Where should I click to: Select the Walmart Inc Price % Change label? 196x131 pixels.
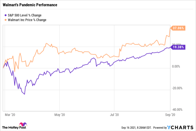(27, 20)
